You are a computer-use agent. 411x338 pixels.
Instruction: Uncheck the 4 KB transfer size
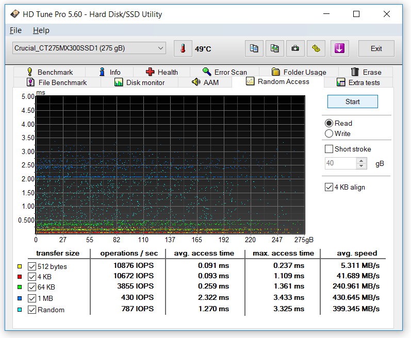click(32, 277)
